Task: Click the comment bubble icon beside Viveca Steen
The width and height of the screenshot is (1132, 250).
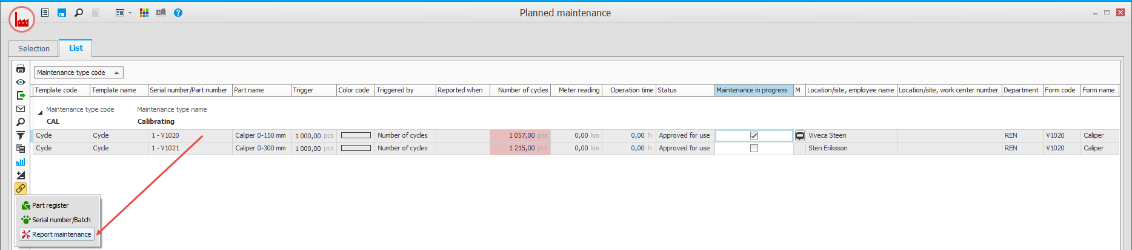Action: click(800, 136)
